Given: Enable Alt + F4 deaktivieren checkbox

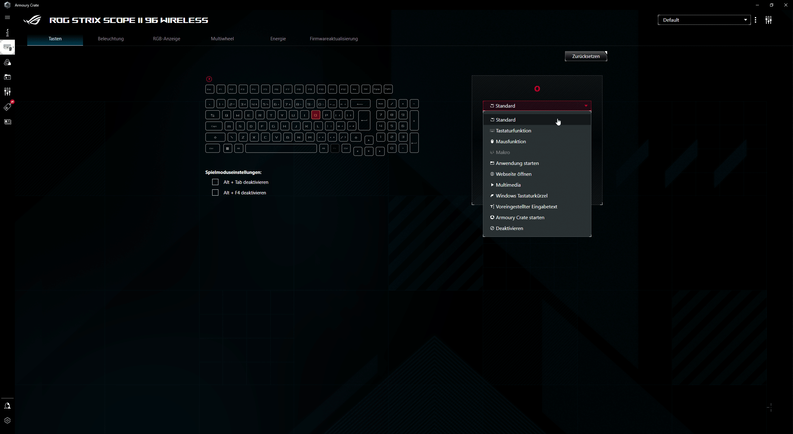Looking at the screenshot, I should tap(215, 193).
